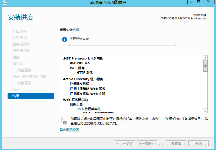Click ASP.NET 4.5 entry
The width and height of the screenshot is (216, 150).
[80, 63]
